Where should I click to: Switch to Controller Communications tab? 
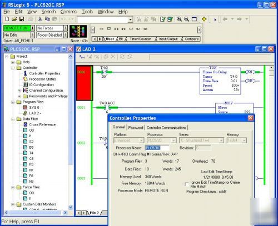(x=166, y=128)
